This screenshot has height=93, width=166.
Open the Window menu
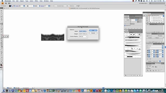[x=46, y=1]
